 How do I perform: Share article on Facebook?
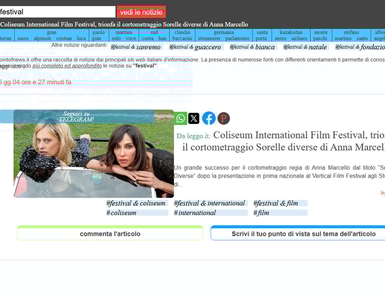click(x=209, y=118)
